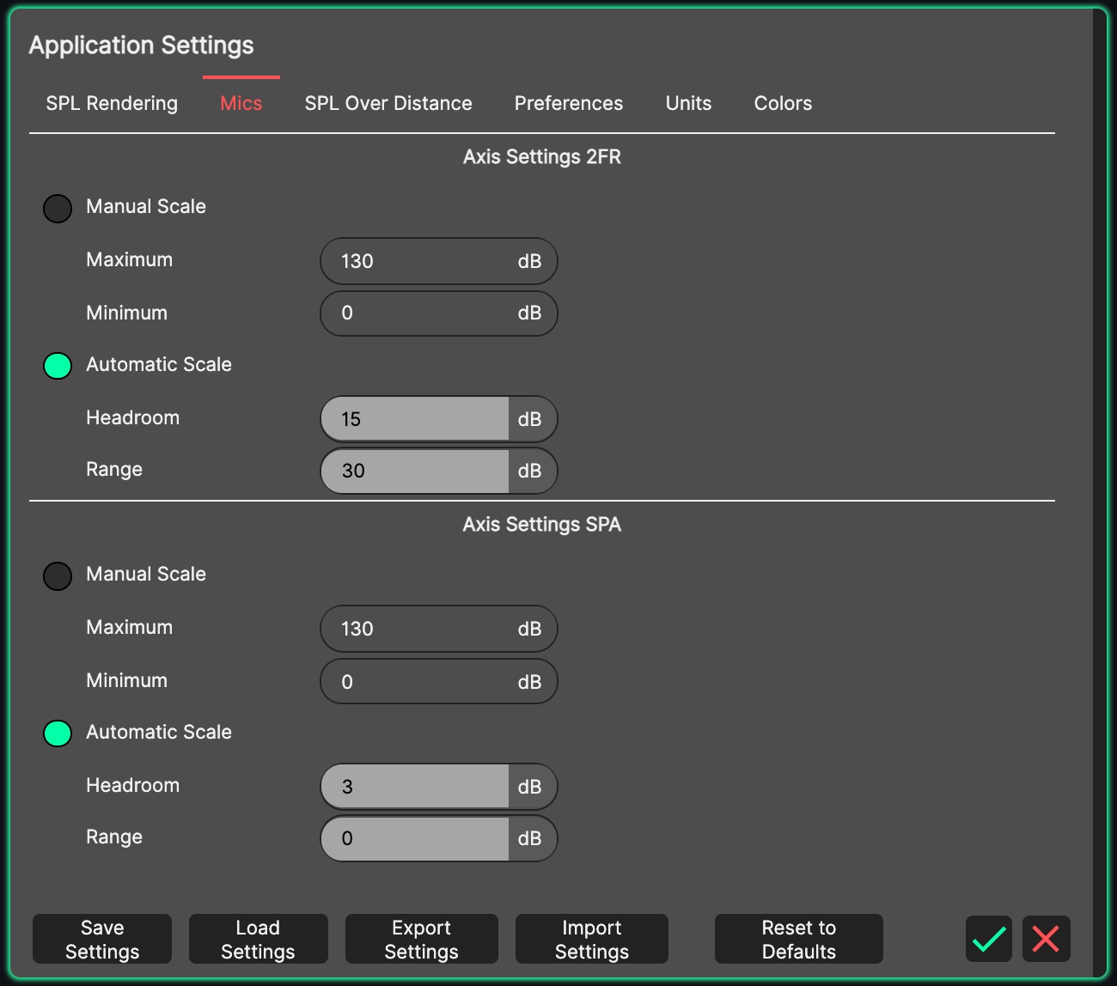Viewport: 1117px width, 986px height.
Task: Open the SPL Over Distance tab
Action: (388, 103)
